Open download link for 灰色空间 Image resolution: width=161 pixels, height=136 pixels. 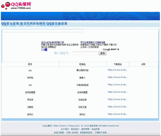point(118,99)
